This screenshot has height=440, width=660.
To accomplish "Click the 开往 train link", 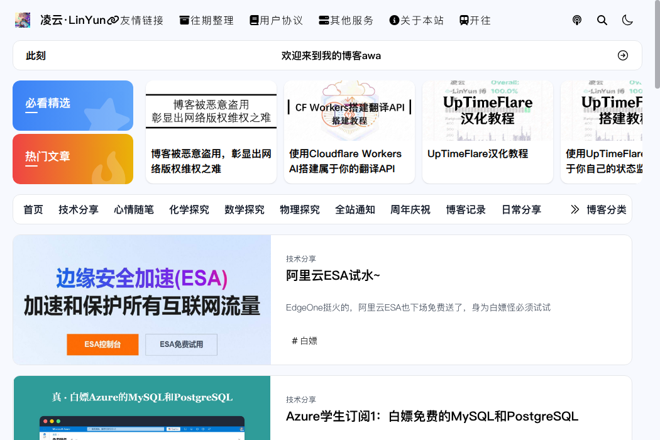I will (475, 20).
